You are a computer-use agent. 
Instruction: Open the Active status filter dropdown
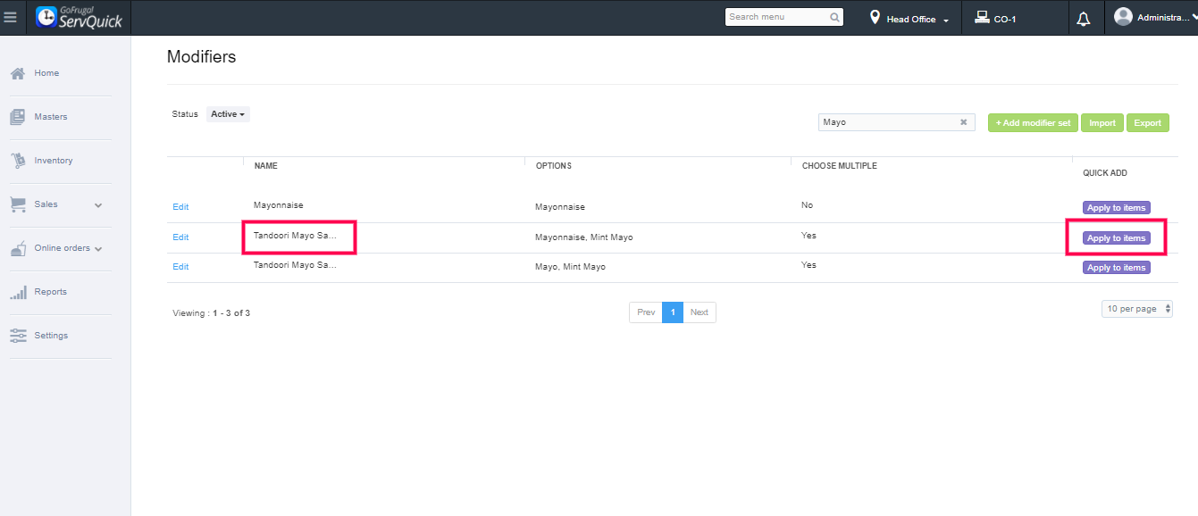[228, 114]
